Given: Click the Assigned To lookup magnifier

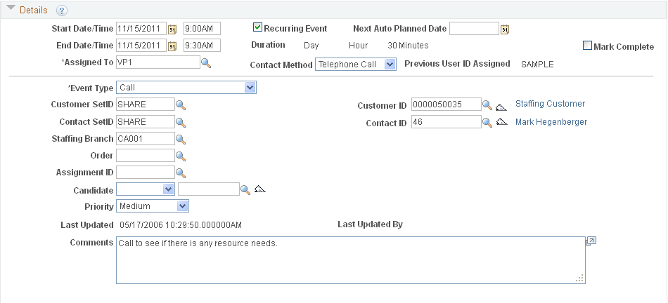Looking at the screenshot, I should 206,63.
